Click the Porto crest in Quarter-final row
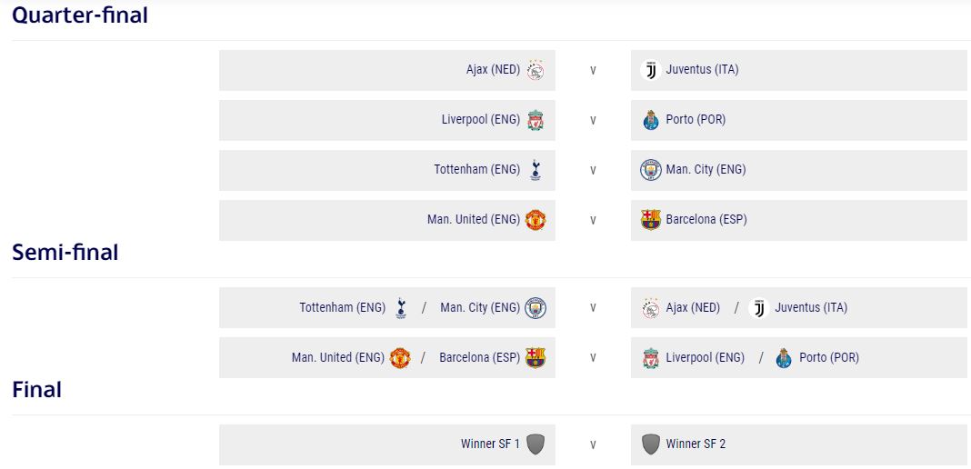The width and height of the screenshot is (971, 469). [x=650, y=120]
